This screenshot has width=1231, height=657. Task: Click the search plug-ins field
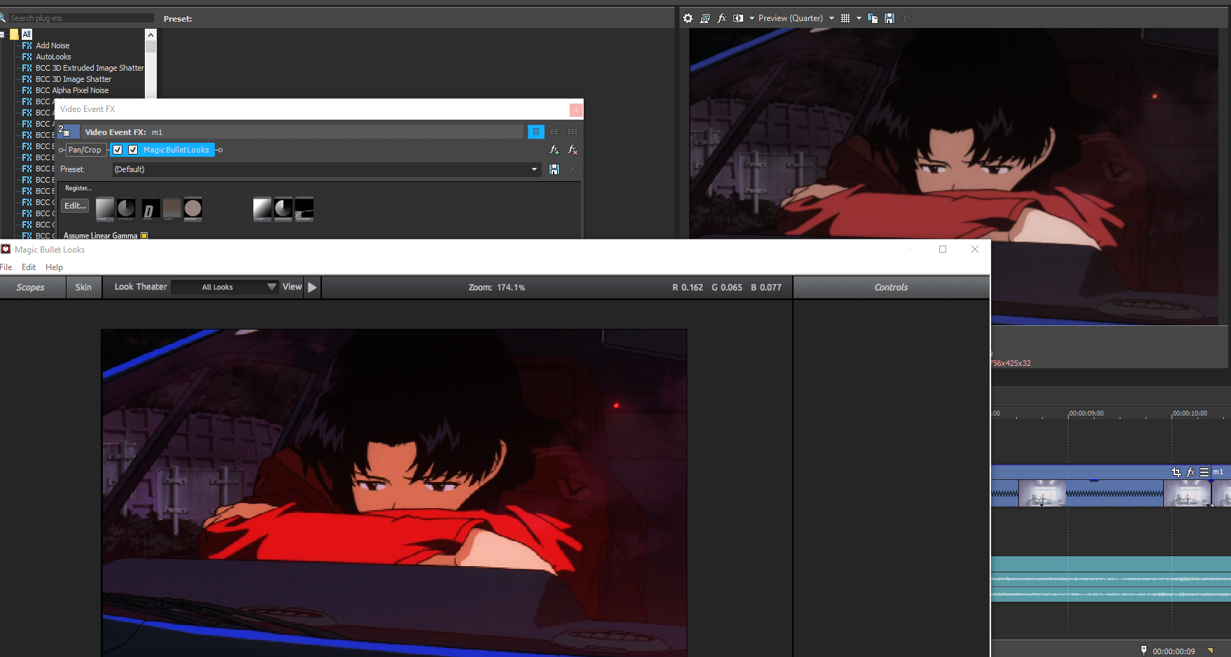(x=80, y=18)
